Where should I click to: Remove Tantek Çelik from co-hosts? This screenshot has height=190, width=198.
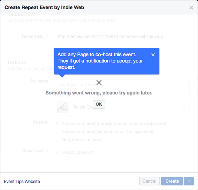coord(183,106)
